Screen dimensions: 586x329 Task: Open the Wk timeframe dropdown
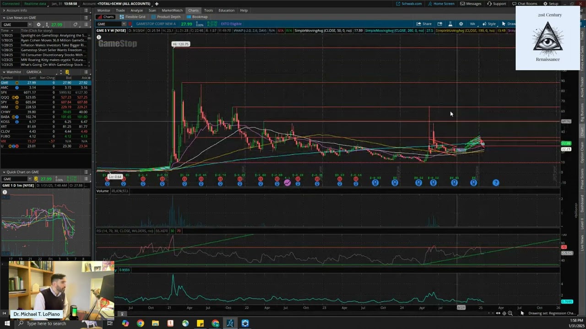click(x=474, y=24)
